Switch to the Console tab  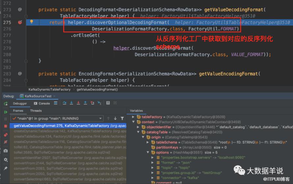42,103
